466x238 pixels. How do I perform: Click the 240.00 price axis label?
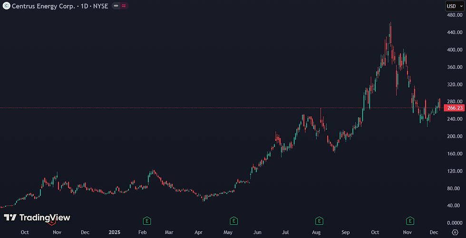point(455,119)
